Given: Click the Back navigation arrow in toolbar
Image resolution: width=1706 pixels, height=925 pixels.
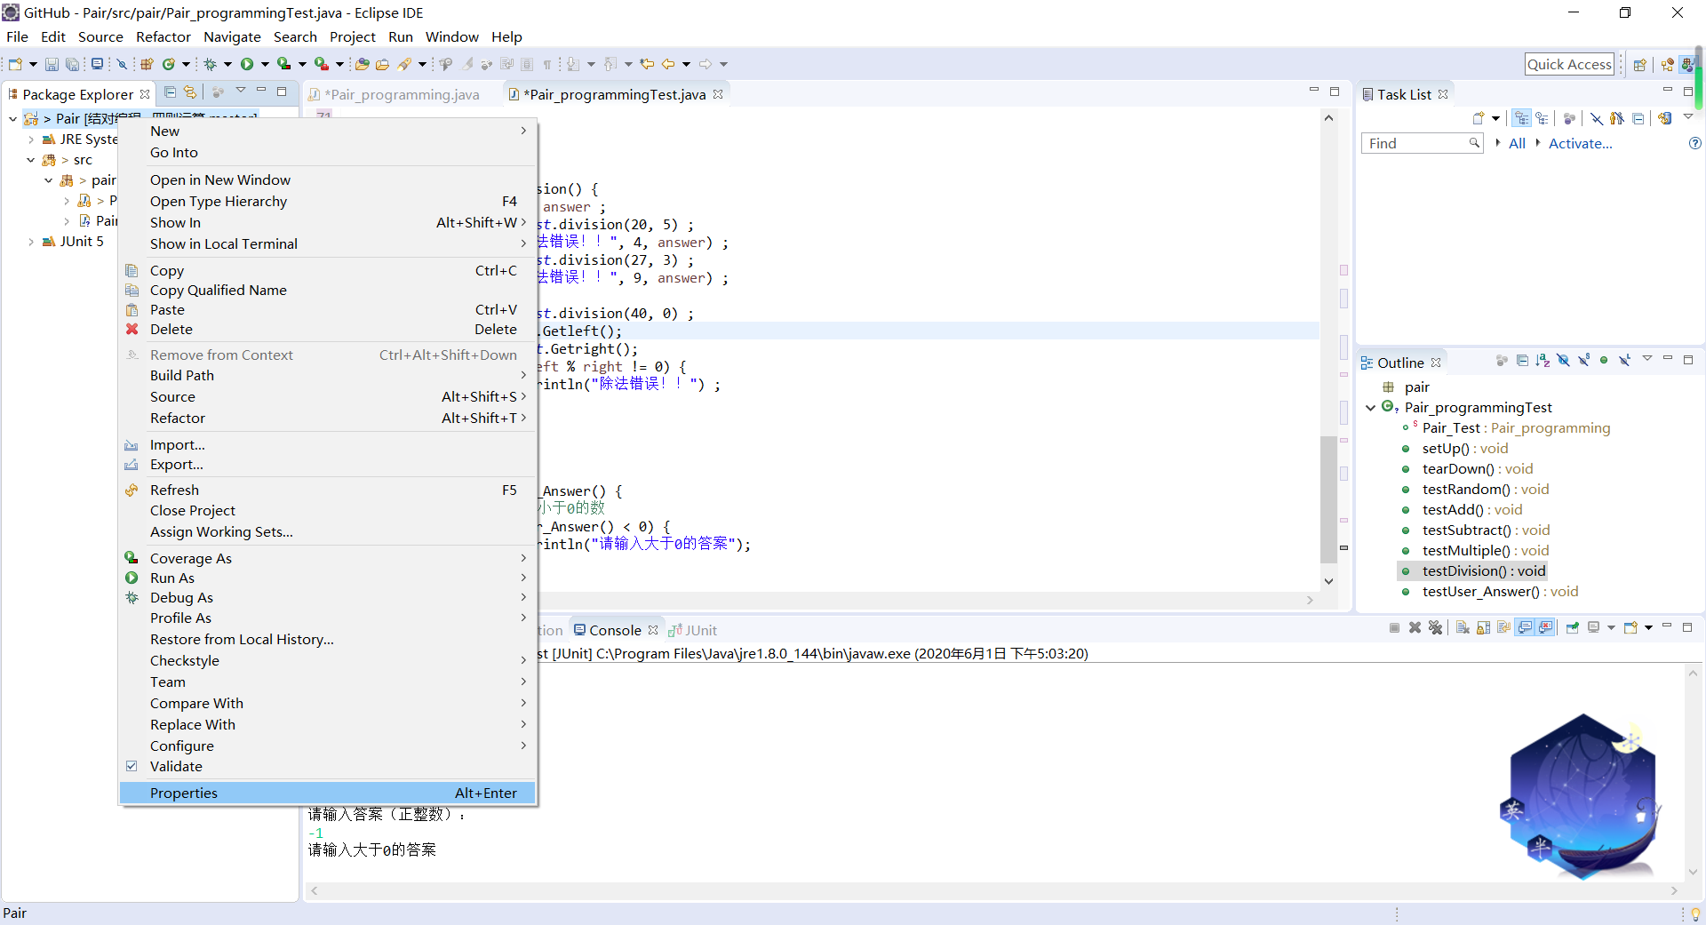Looking at the screenshot, I should 668,64.
